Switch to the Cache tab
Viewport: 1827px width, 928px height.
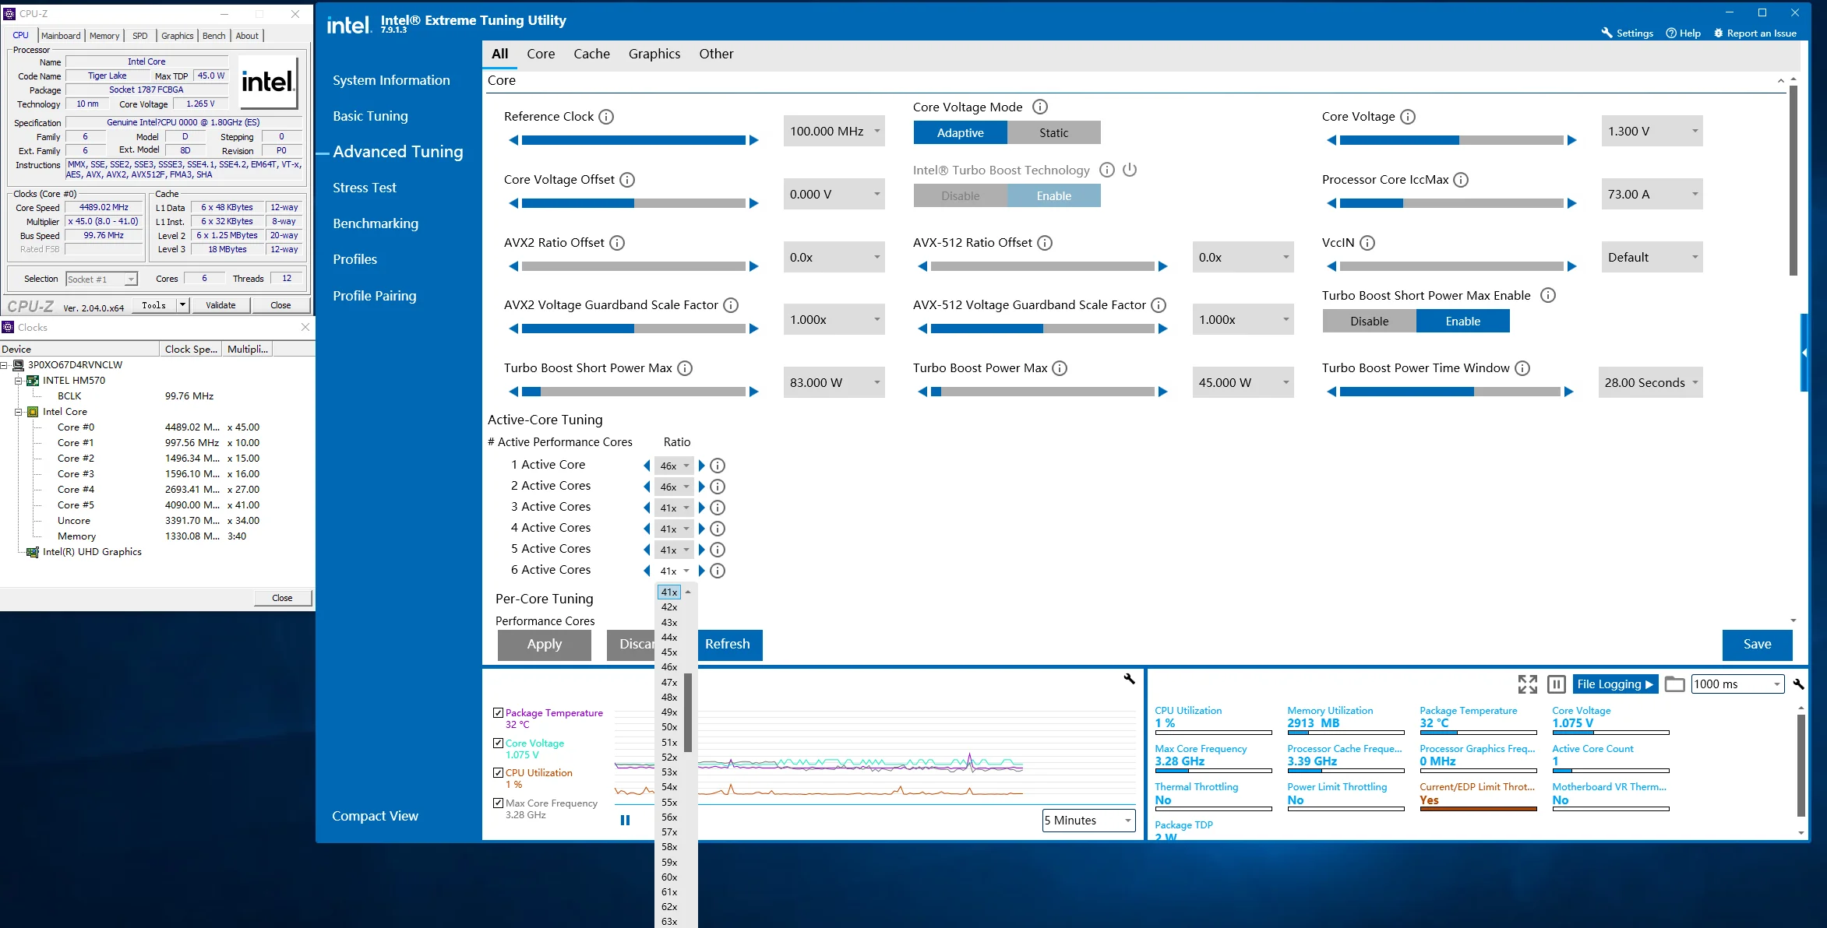tap(591, 54)
